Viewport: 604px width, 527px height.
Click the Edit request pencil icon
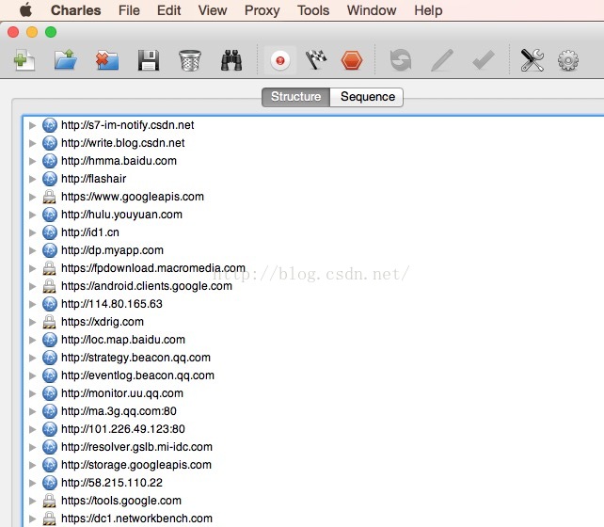[x=442, y=60]
